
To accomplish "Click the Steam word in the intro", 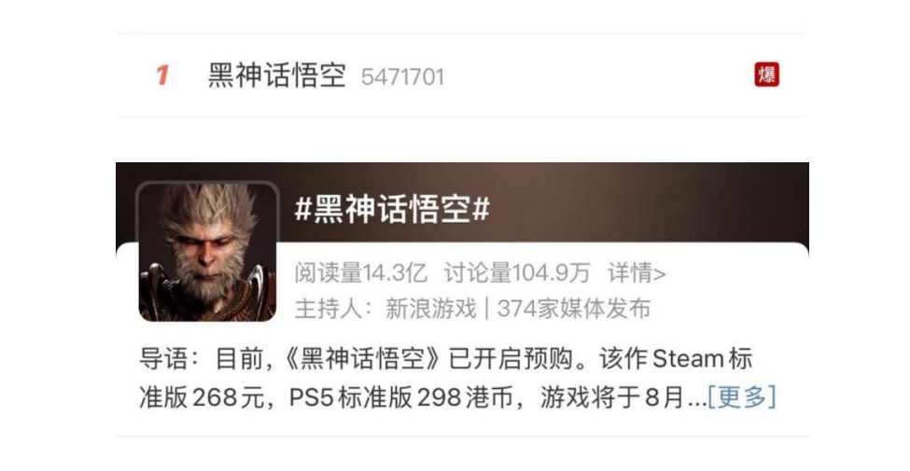I will (x=687, y=358).
